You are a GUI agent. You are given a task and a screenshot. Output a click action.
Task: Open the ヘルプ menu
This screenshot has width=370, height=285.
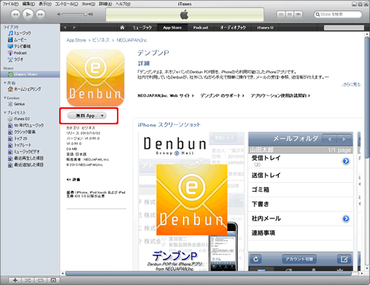123,4
